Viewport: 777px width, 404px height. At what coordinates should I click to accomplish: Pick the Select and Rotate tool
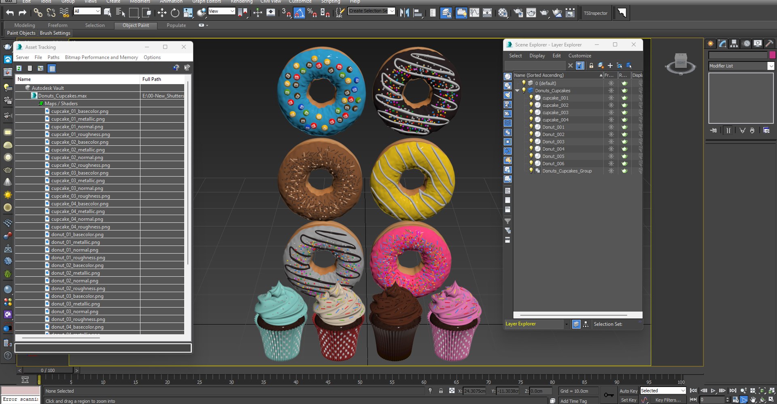tap(175, 13)
